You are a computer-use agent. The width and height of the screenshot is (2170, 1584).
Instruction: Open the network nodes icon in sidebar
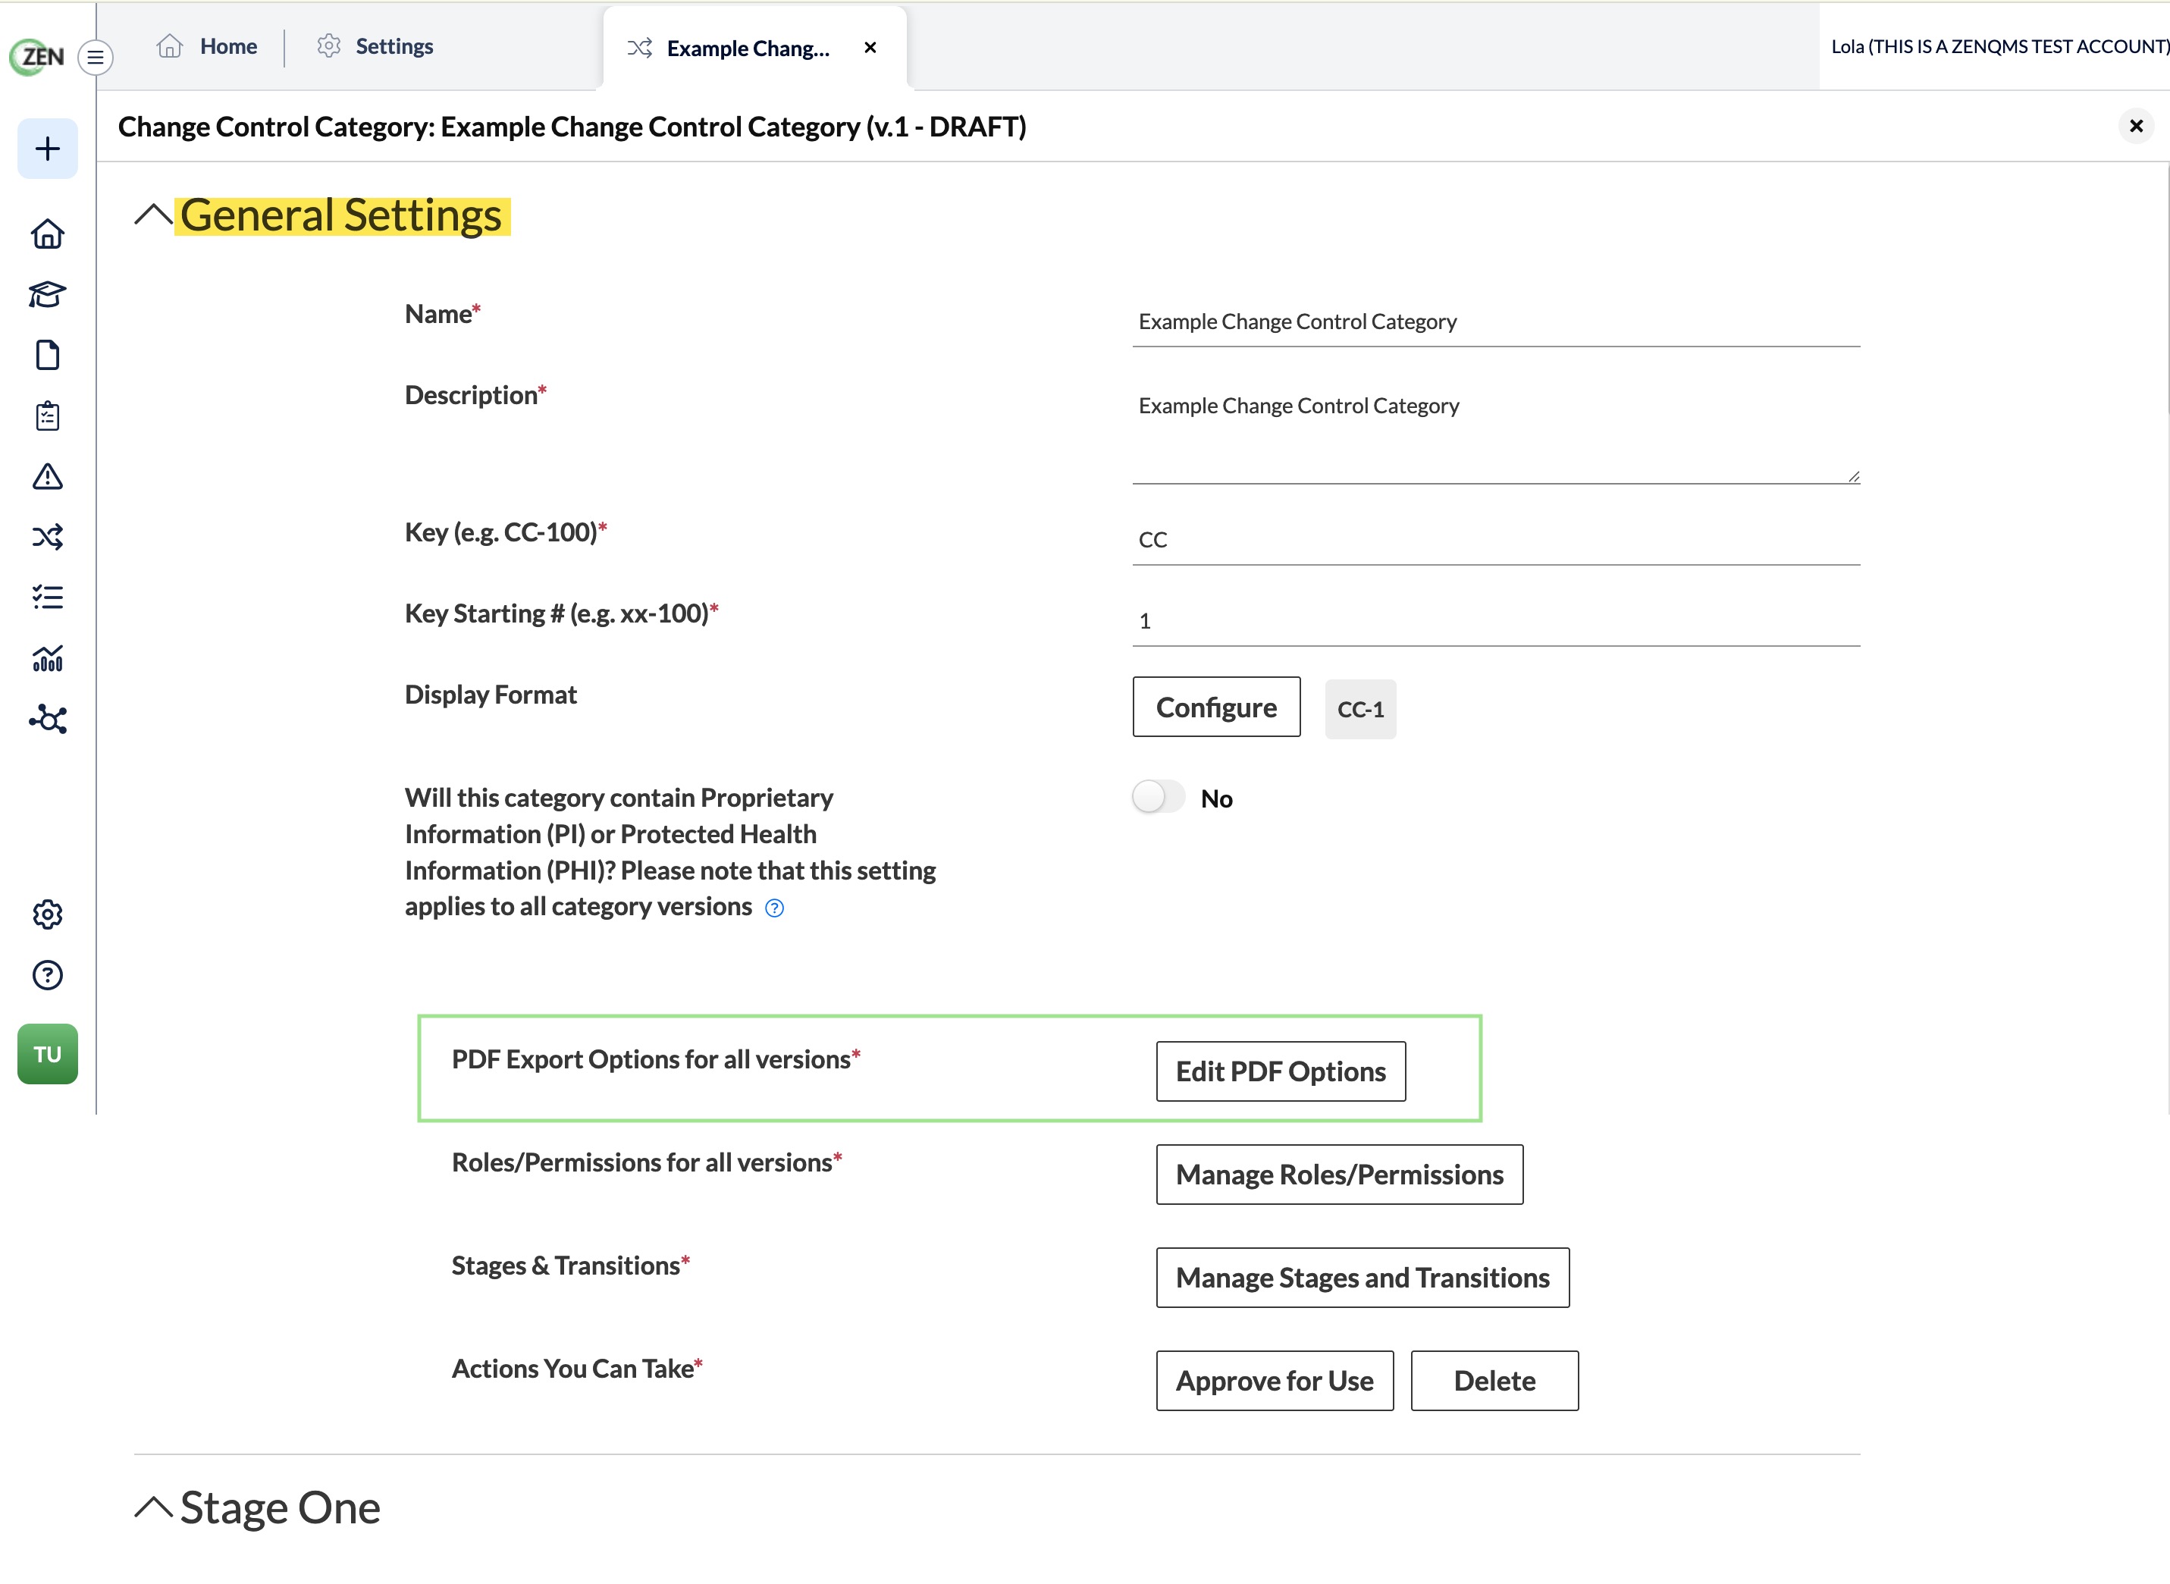47,719
